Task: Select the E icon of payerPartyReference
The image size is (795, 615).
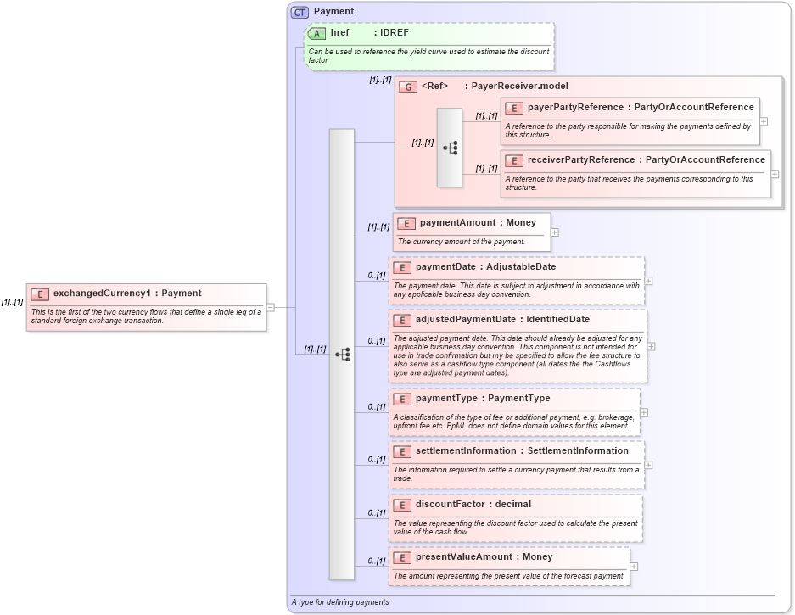Action: [512, 108]
